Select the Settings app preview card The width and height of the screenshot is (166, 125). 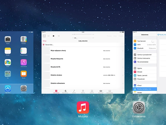coord(149,63)
